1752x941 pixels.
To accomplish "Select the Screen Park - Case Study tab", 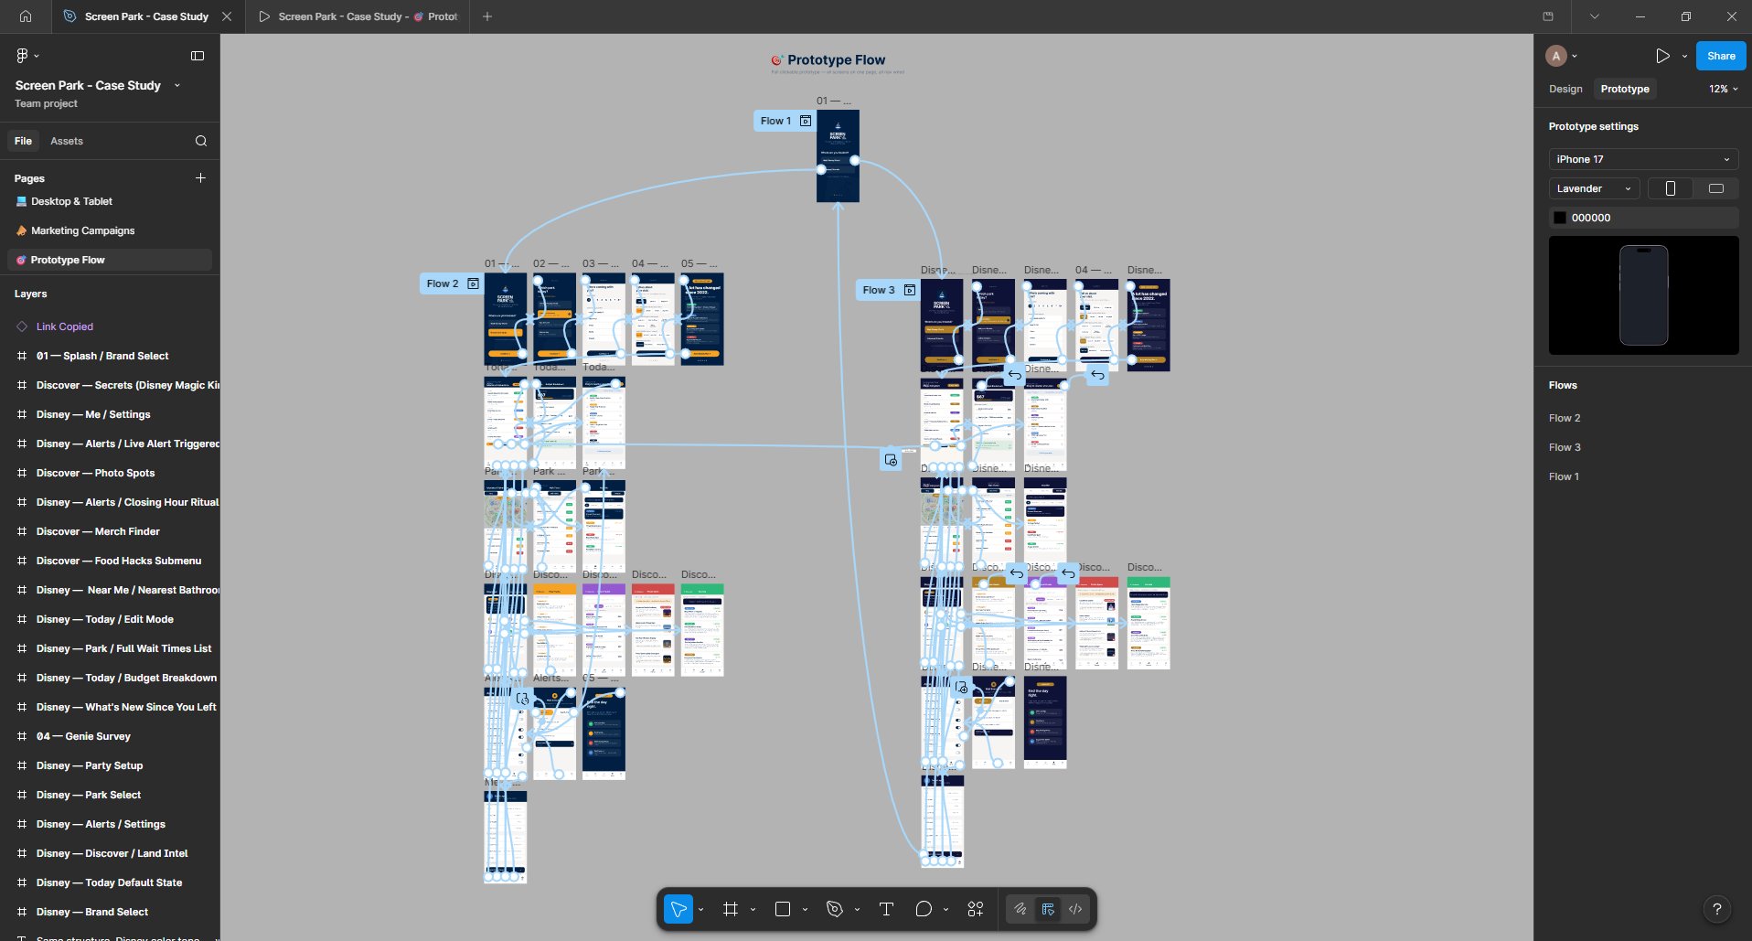I will tap(146, 16).
